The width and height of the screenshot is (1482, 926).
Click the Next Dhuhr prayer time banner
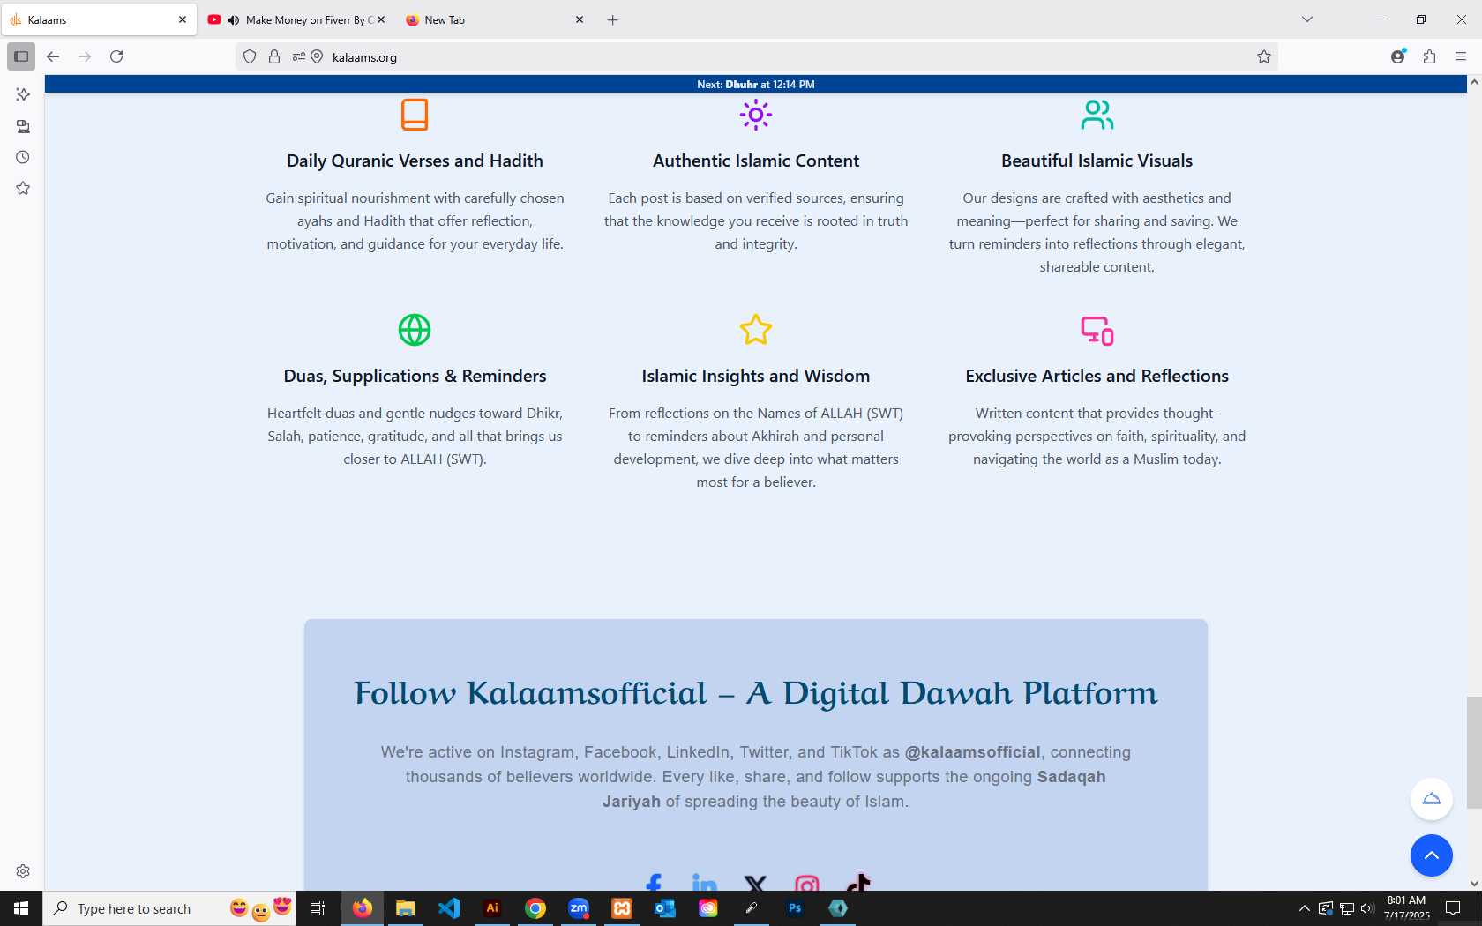pos(756,85)
